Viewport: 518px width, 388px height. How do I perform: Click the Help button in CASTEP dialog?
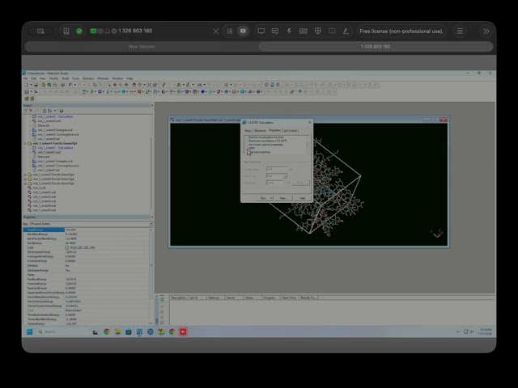tap(302, 198)
